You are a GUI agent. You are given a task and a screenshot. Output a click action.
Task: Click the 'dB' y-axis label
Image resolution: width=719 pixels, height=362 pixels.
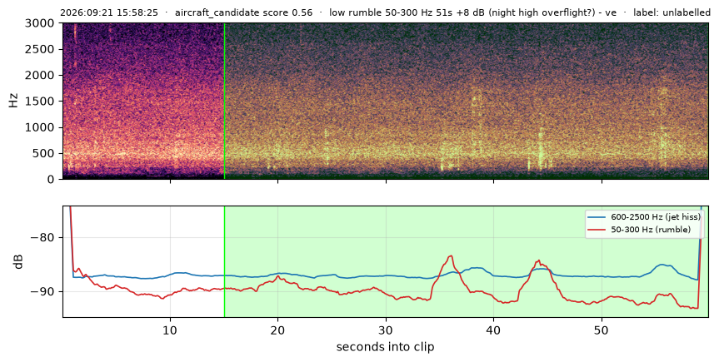click(x=18, y=261)
